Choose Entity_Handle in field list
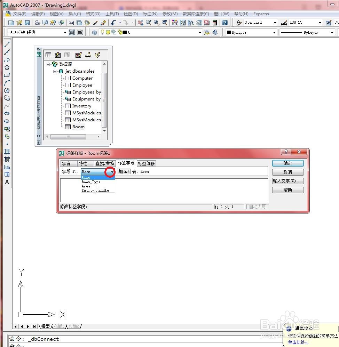 tap(98, 190)
